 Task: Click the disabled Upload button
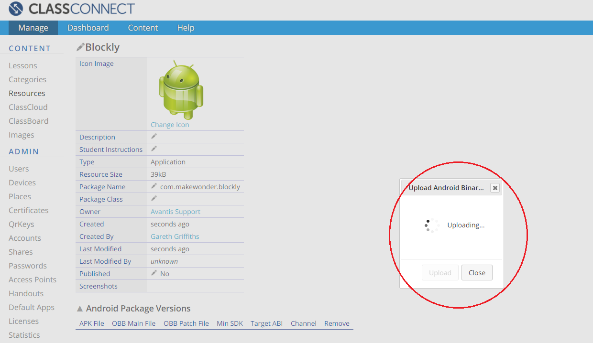pos(440,273)
